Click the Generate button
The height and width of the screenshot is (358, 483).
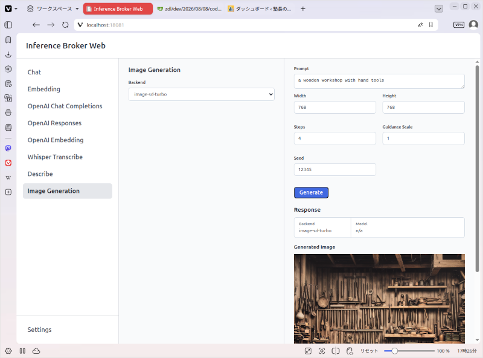(x=311, y=192)
